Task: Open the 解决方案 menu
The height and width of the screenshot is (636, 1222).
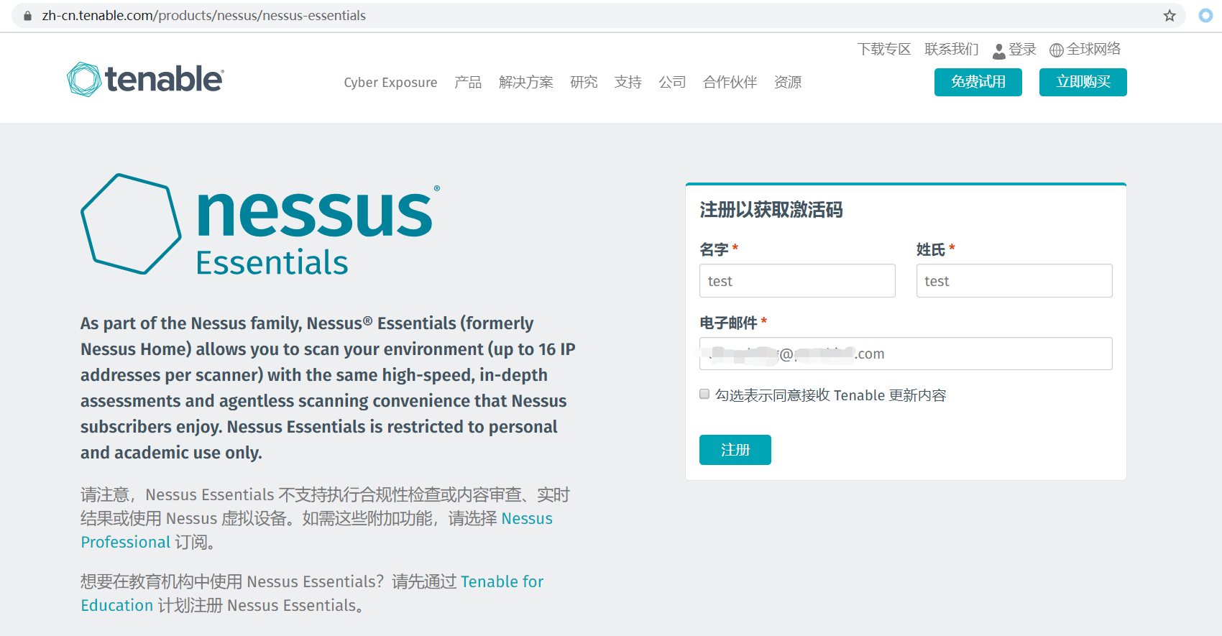Action: click(526, 83)
